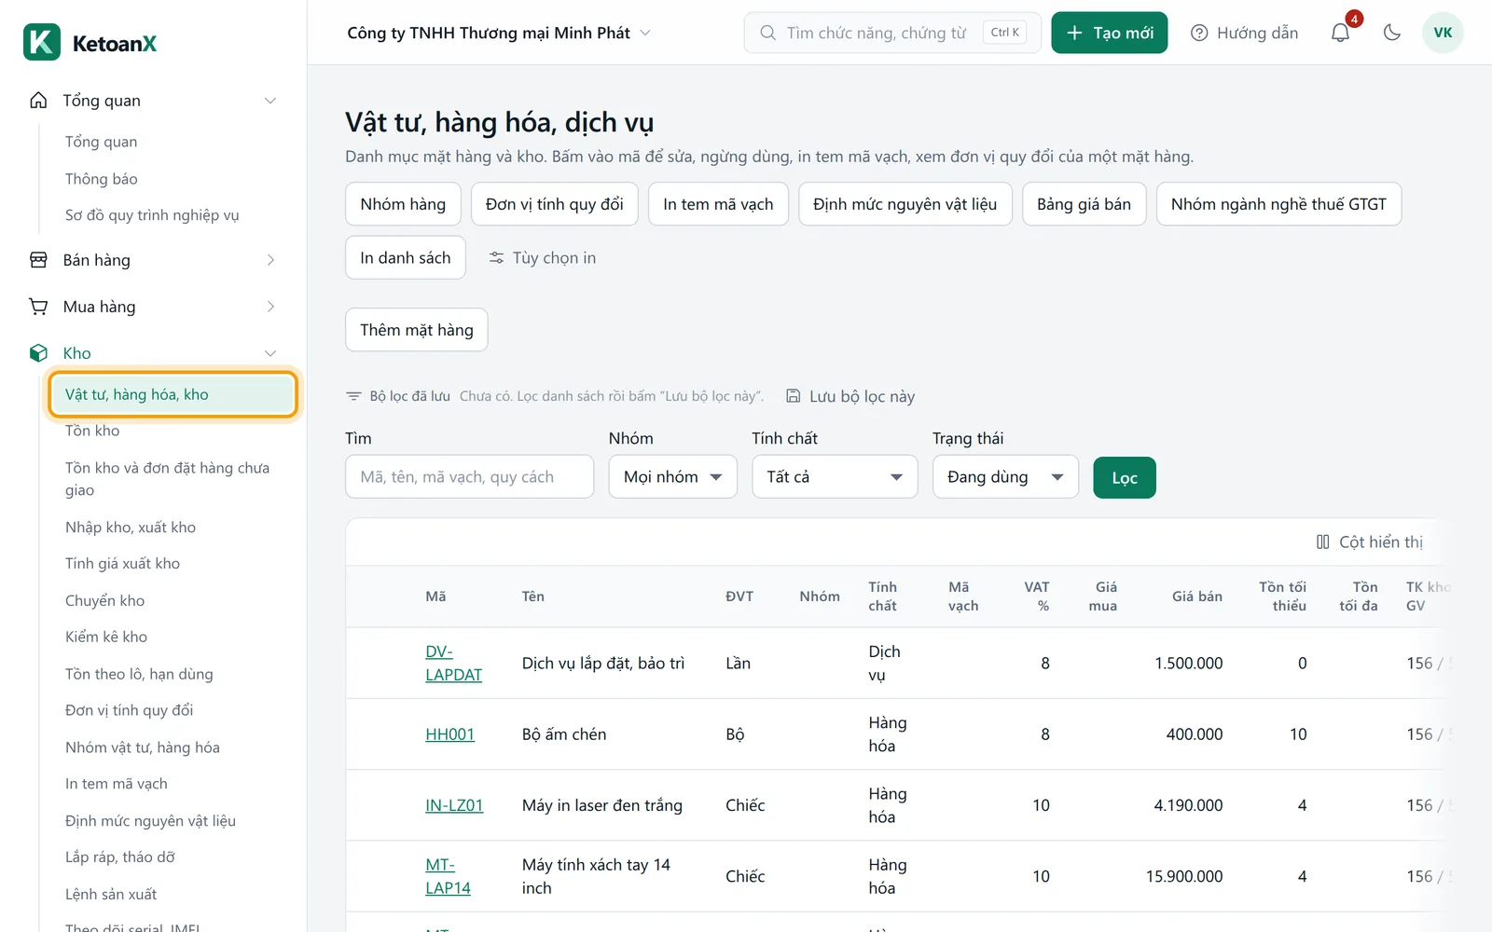Collapse the Tổng quan section chevron

(270, 101)
